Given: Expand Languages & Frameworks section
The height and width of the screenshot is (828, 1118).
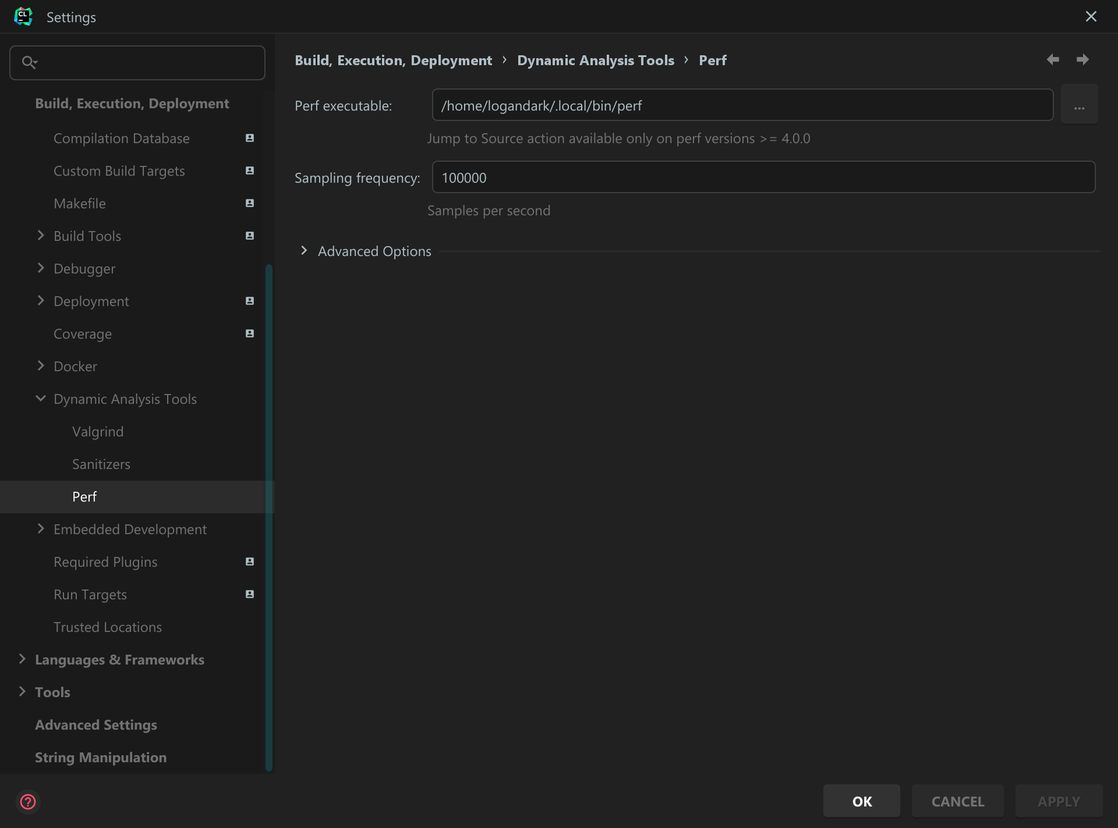Looking at the screenshot, I should pos(22,659).
